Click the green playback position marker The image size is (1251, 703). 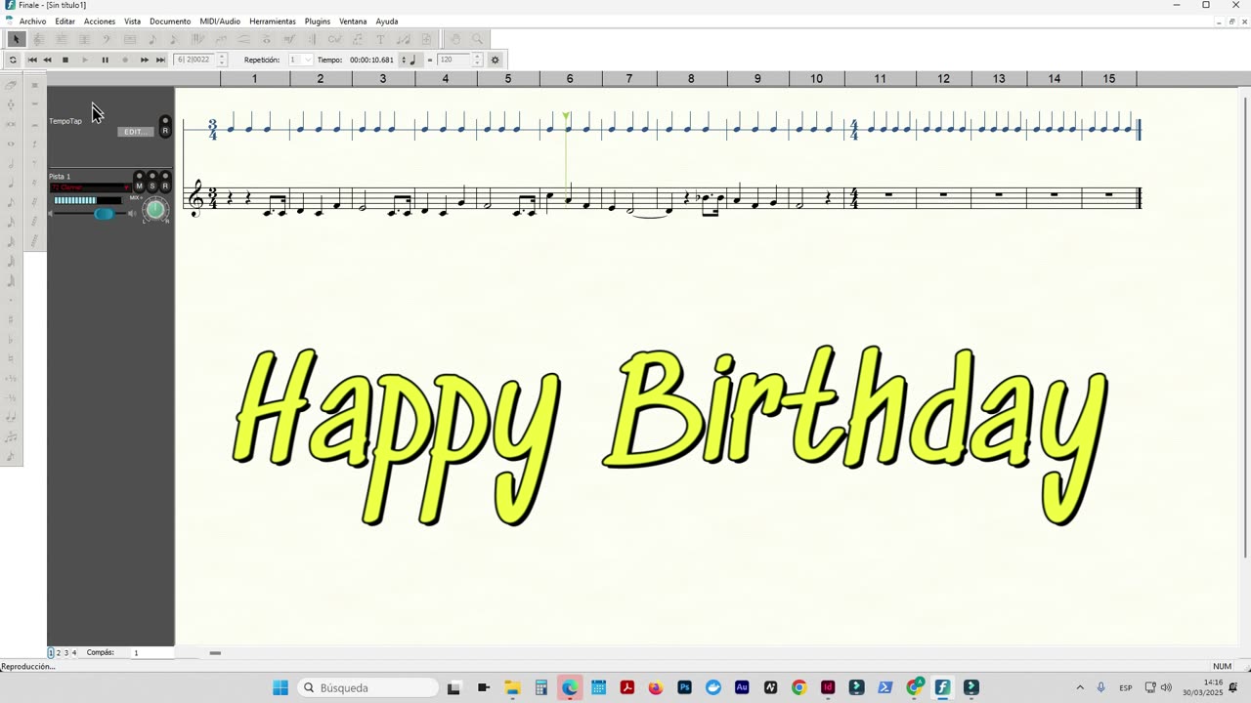[x=566, y=117]
